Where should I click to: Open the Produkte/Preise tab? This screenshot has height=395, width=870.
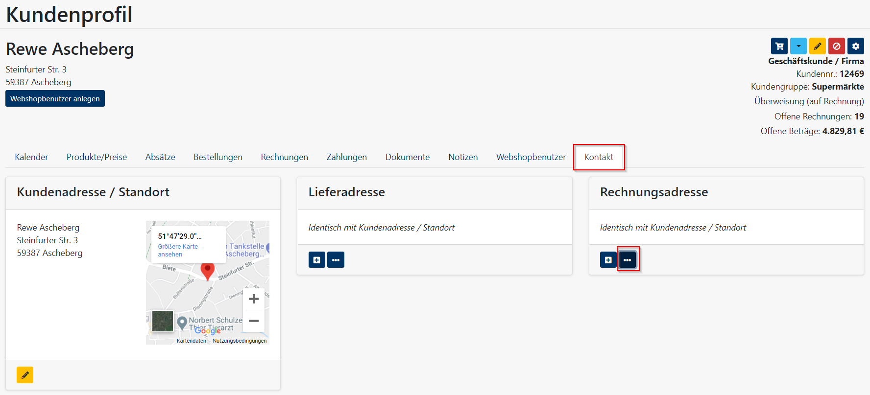[97, 157]
